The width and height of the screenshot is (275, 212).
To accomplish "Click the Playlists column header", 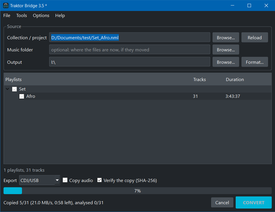I will pyautogui.click(x=14, y=79).
